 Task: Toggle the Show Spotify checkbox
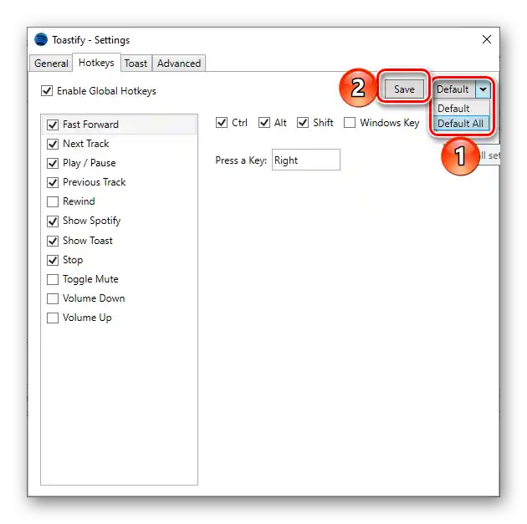click(53, 221)
